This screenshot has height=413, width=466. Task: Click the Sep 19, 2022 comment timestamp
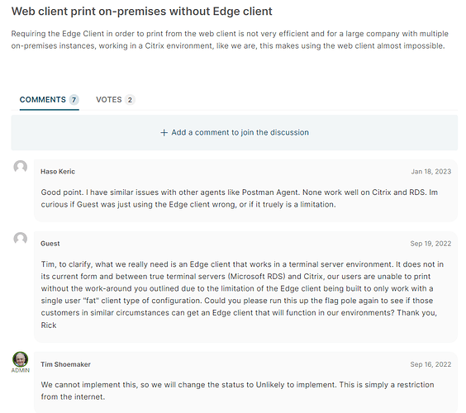430,244
